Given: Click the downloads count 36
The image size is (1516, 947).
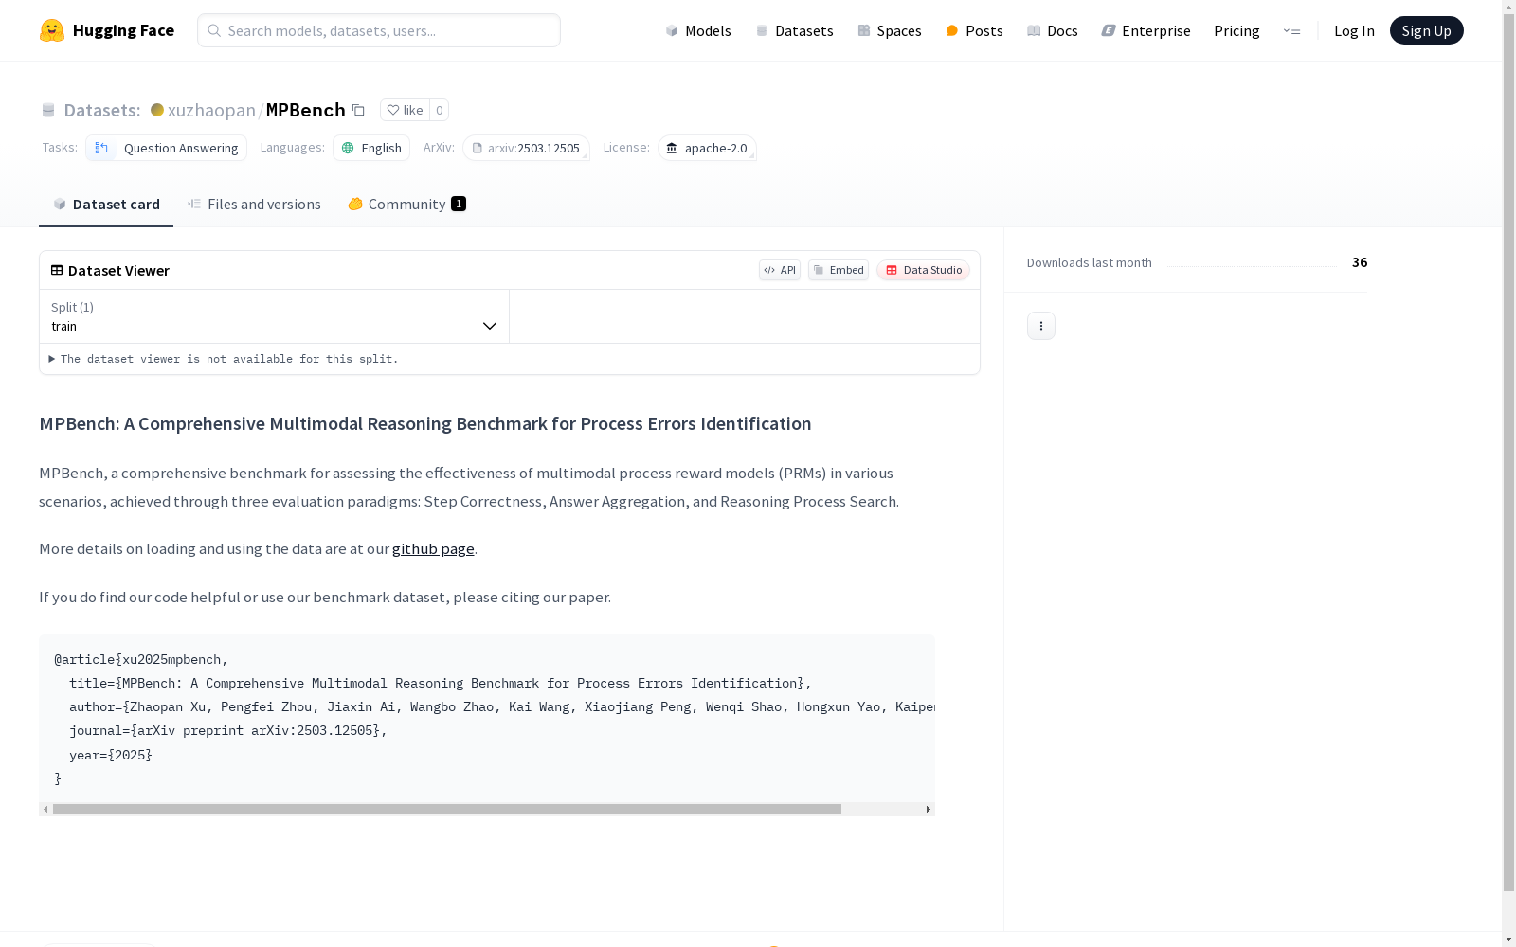Looking at the screenshot, I should coord(1360,262).
